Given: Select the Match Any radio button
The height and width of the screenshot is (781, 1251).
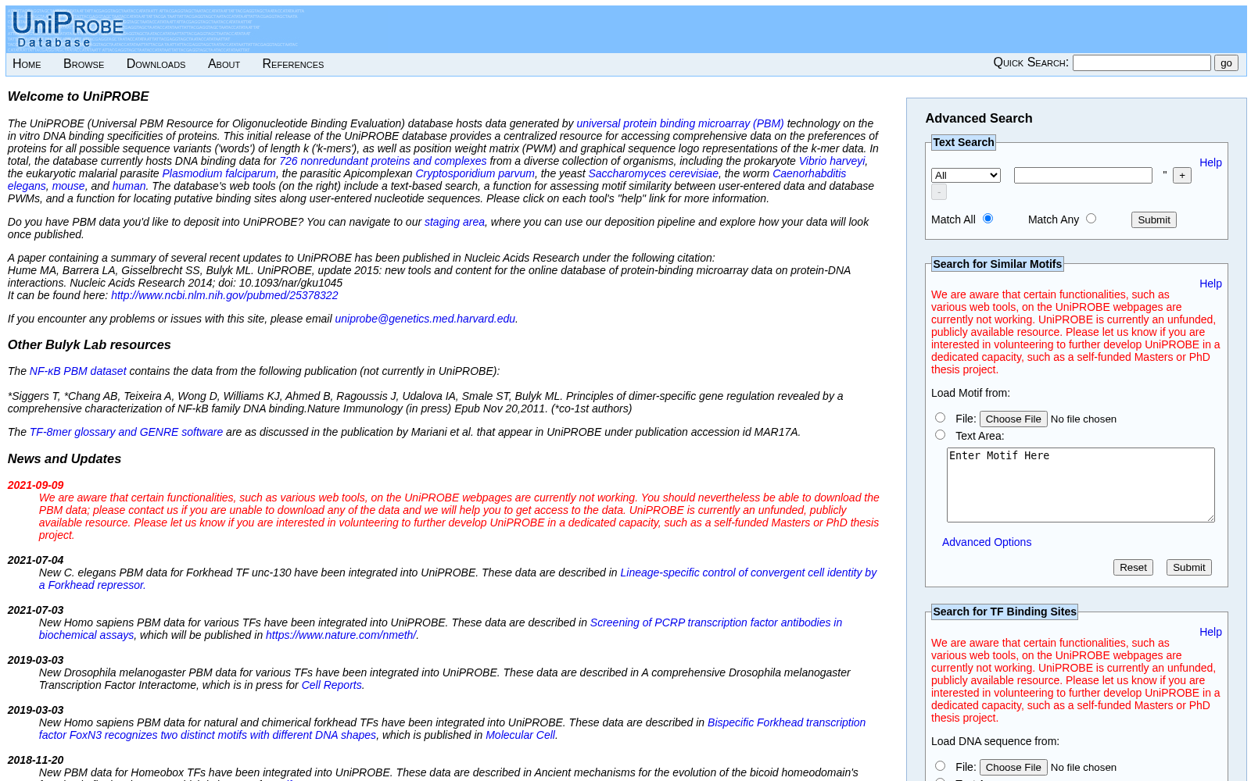Looking at the screenshot, I should point(1091,219).
